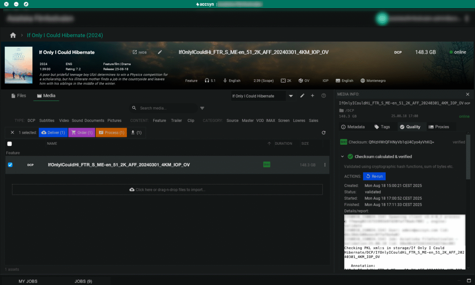Image resolution: width=475 pixels, height=285 pixels.
Task: Filter by category Source
Action: [232, 120]
